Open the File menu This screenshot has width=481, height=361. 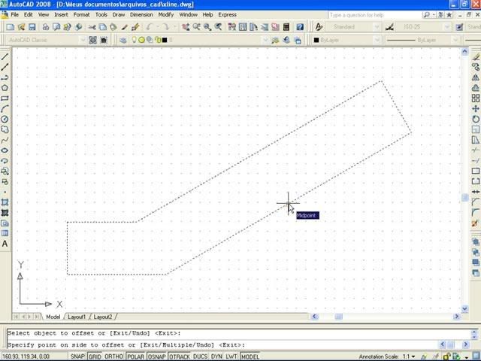14,14
